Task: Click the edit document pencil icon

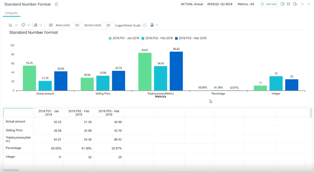Action: click(x=295, y=4)
